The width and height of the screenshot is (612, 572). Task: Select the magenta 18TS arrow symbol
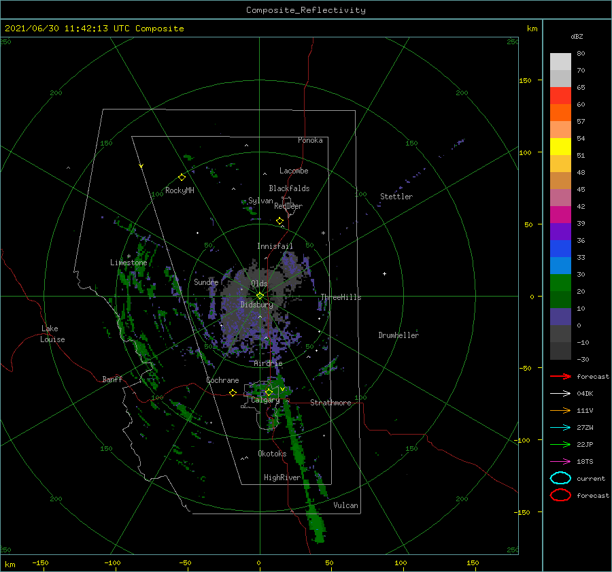coord(560,462)
